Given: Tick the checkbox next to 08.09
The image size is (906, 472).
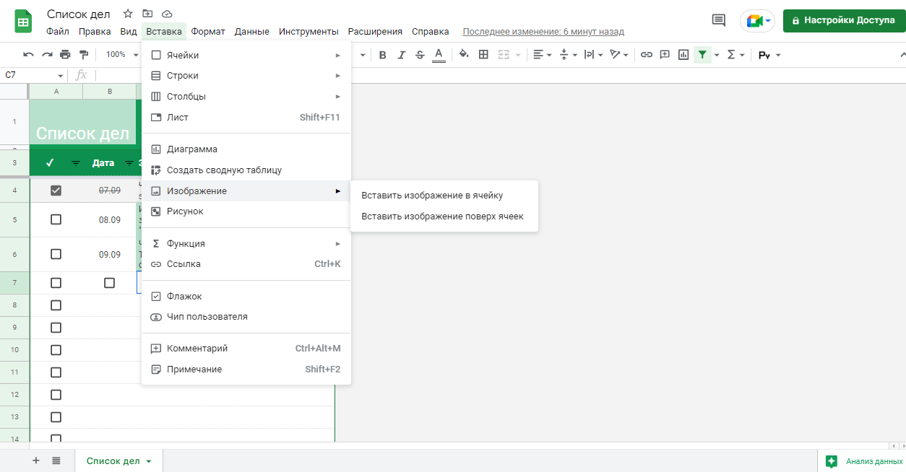Looking at the screenshot, I should [x=56, y=220].
